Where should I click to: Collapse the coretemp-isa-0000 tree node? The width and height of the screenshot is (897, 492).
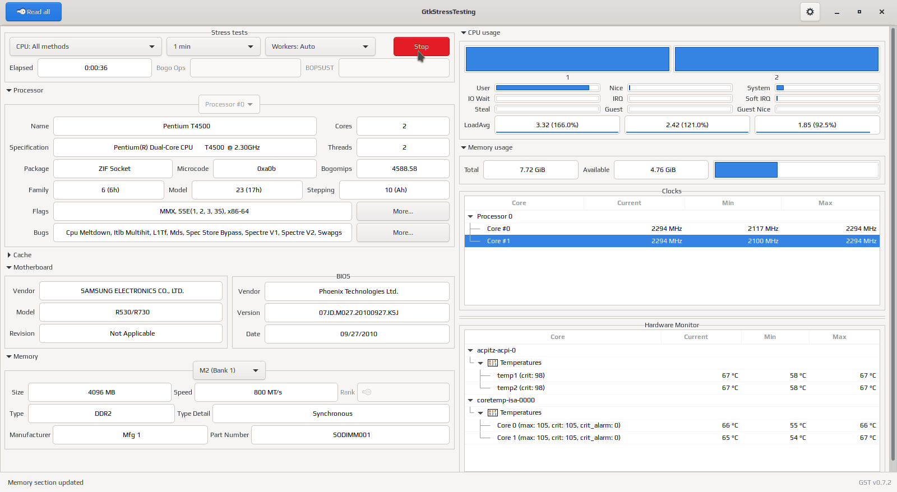tap(470, 400)
